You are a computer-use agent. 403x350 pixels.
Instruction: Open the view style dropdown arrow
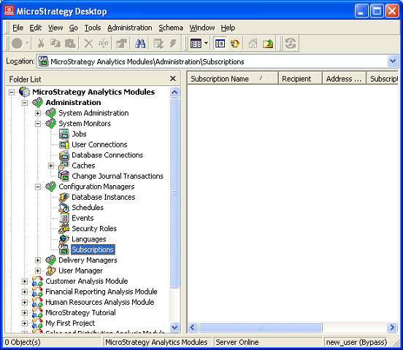tap(206, 44)
